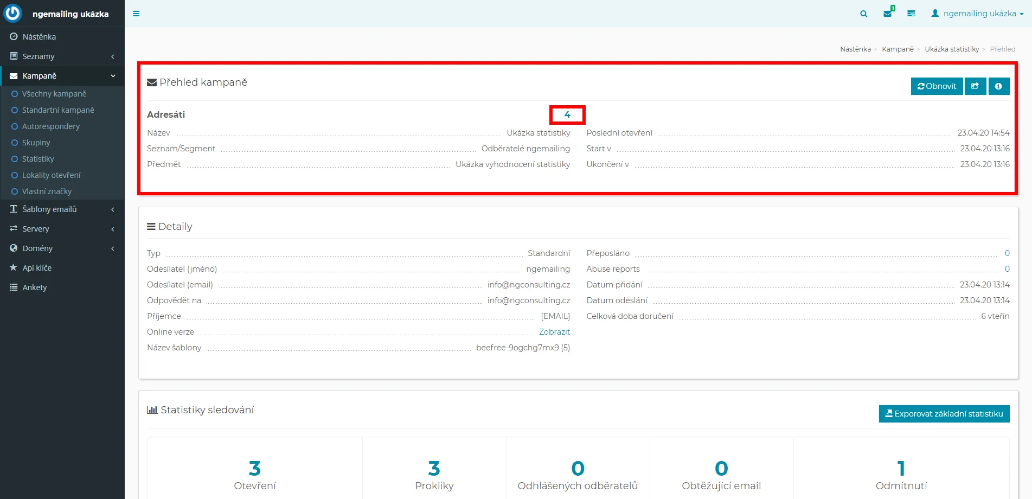Image resolution: width=1032 pixels, height=499 pixels.
Task: Click the hamburger sidebar toggle icon
Action: [136, 14]
